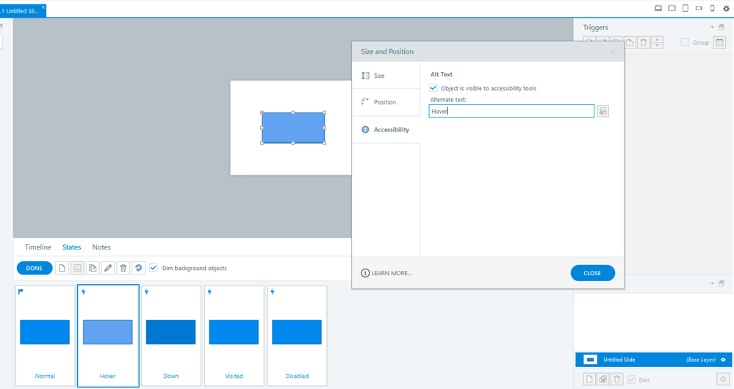Toggle Untitled Slide base layer visibility eye
The height and width of the screenshot is (389, 734).
[723, 360]
